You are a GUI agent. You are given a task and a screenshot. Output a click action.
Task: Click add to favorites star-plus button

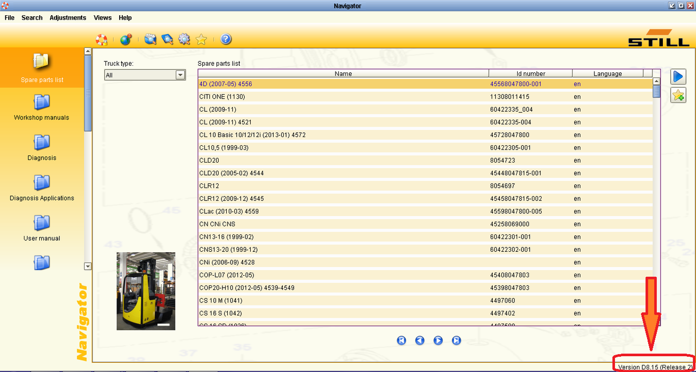point(678,95)
